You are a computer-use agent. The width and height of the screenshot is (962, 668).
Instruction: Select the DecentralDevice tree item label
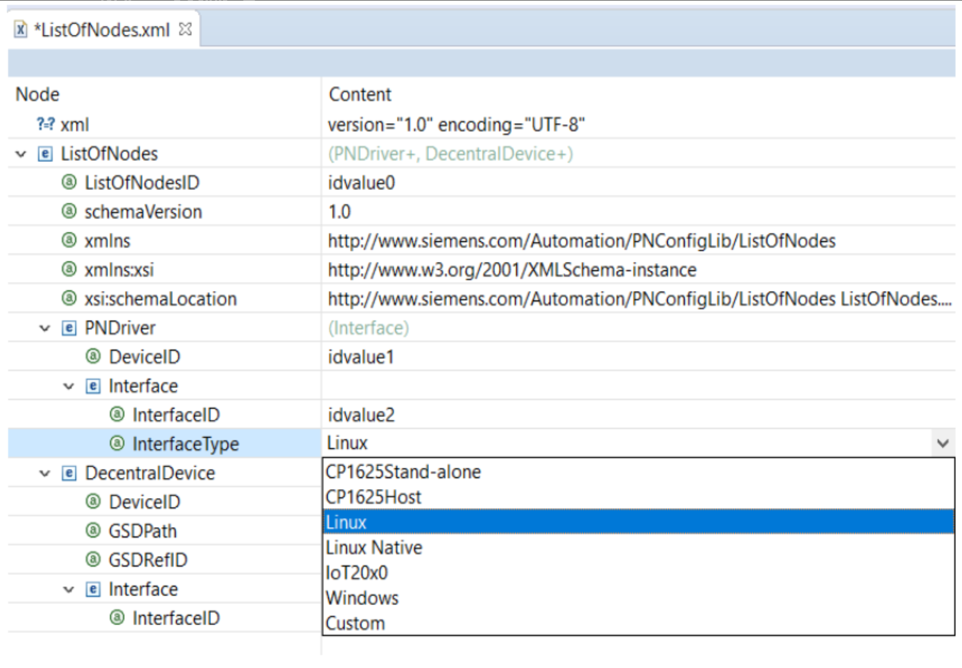pos(150,473)
